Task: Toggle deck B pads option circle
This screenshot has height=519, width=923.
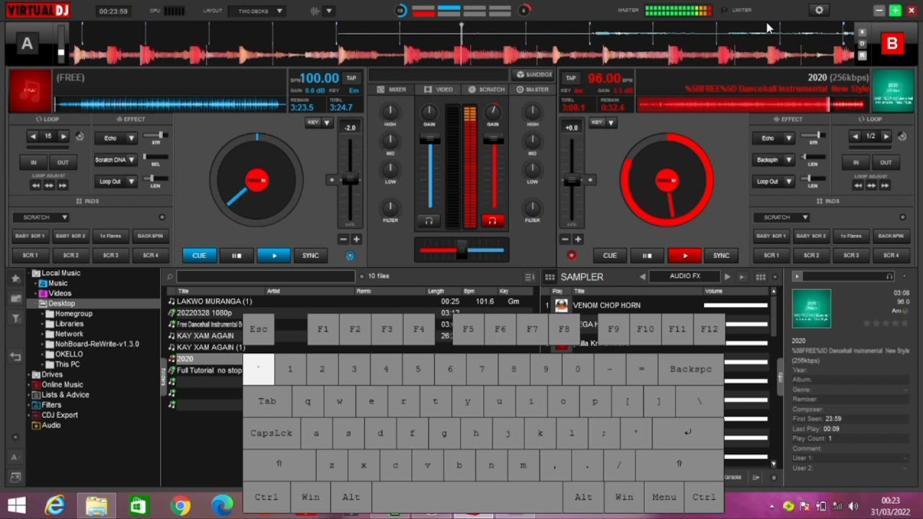Action: tap(902, 217)
